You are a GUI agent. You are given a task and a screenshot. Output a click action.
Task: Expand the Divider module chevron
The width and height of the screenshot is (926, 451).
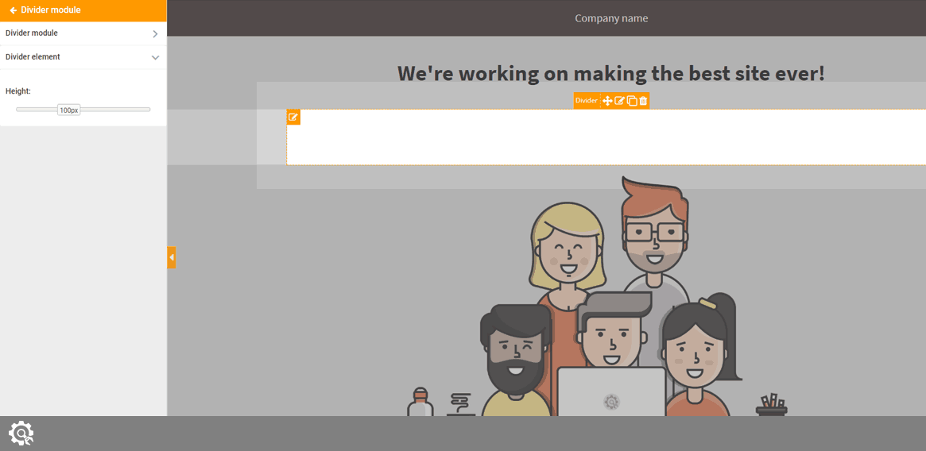(x=155, y=34)
